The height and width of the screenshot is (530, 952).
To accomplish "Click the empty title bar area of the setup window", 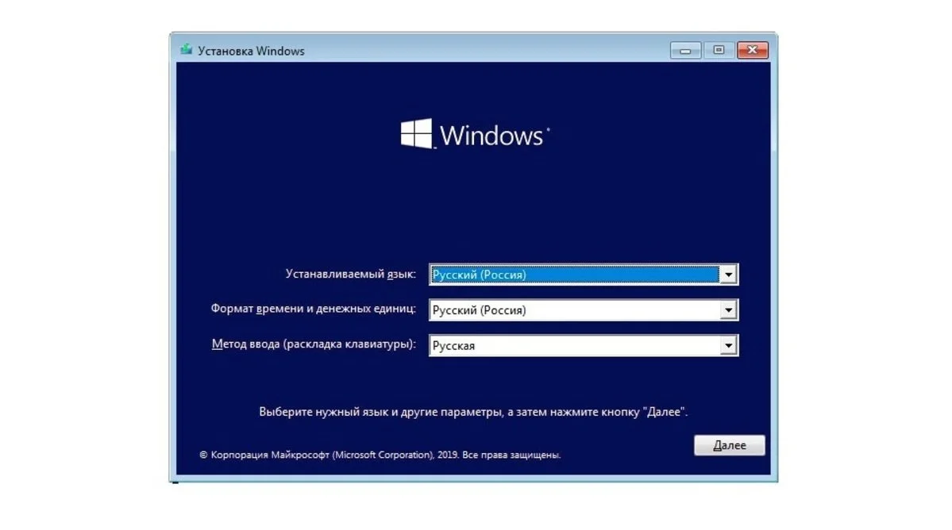I will tap(486, 50).
